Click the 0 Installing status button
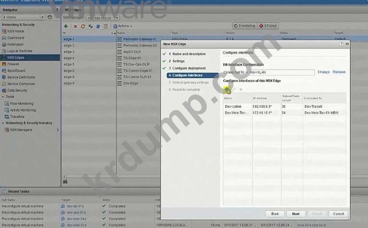This screenshot has width=368, height=228. coord(245,26)
